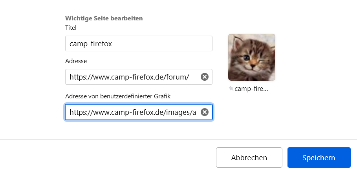Click the "Wichtige Seite bearbeiten" heading
This screenshot has width=357, height=172.
point(104,18)
